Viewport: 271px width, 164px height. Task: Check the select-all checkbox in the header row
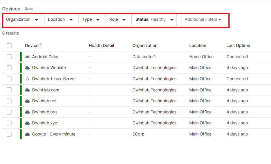click(x=9, y=45)
